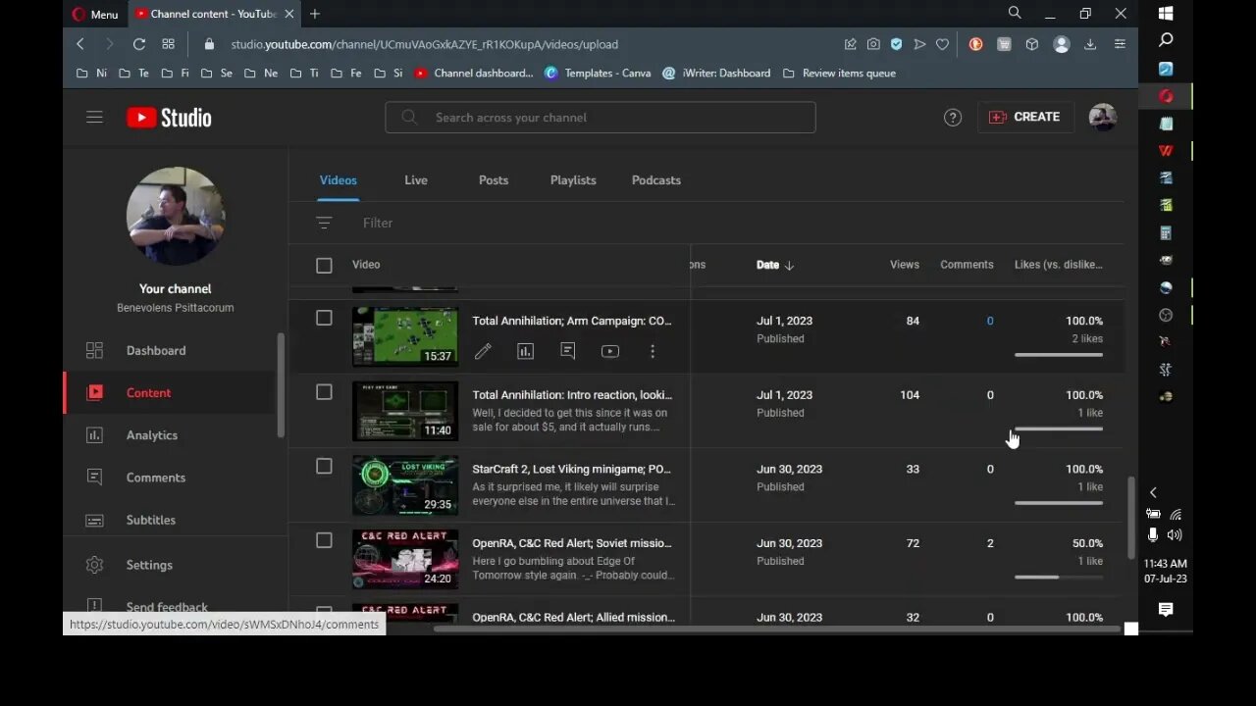The width and height of the screenshot is (1256, 706).
Task: Open the Ni bookmarks folder
Action: coord(91,73)
